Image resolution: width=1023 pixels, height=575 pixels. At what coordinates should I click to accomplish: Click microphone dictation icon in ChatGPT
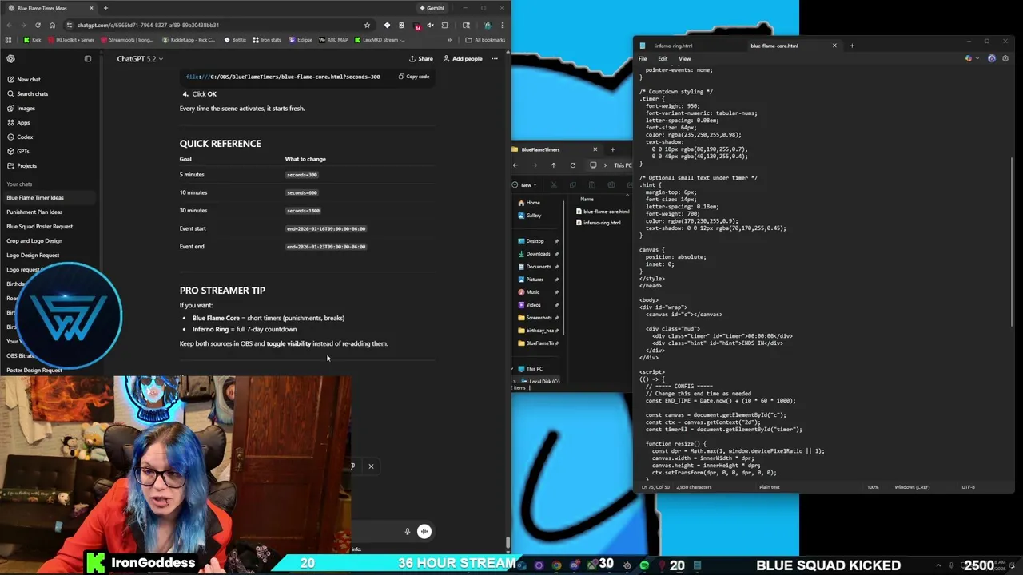[x=407, y=531]
